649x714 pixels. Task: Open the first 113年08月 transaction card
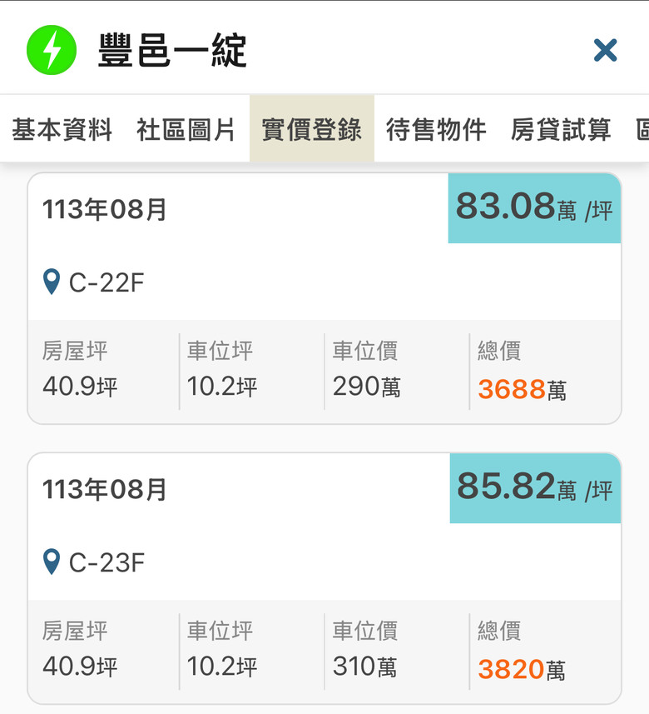pyautogui.click(x=324, y=298)
